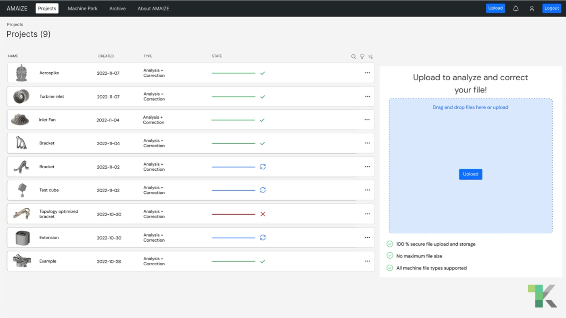Click the green progress bar for Aerospike
The height and width of the screenshot is (318, 566).
tap(233, 73)
